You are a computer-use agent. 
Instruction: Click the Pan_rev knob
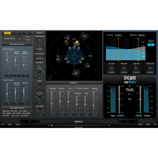[39, 99]
